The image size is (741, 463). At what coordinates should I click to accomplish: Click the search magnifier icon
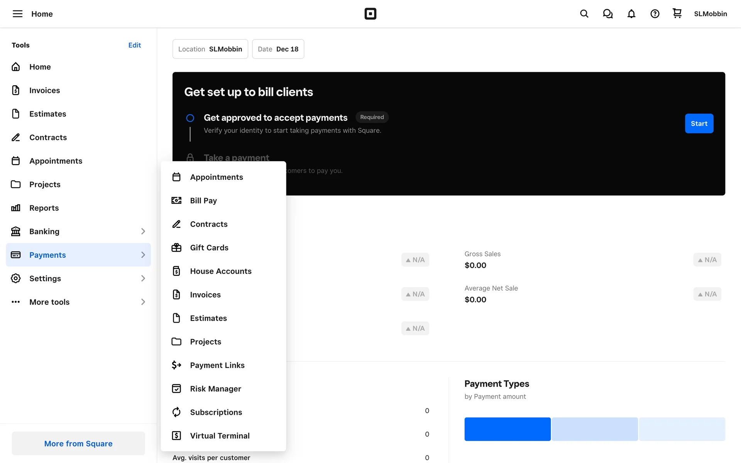(584, 14)
